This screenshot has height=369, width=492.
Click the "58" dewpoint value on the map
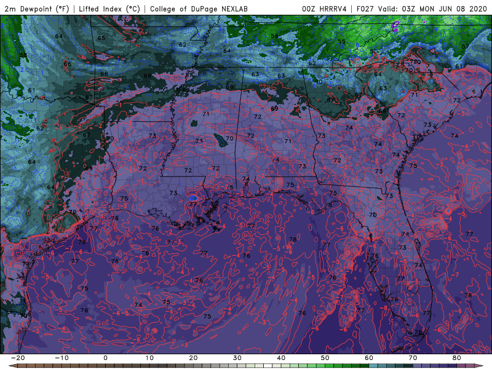click(x=23, y=55)
